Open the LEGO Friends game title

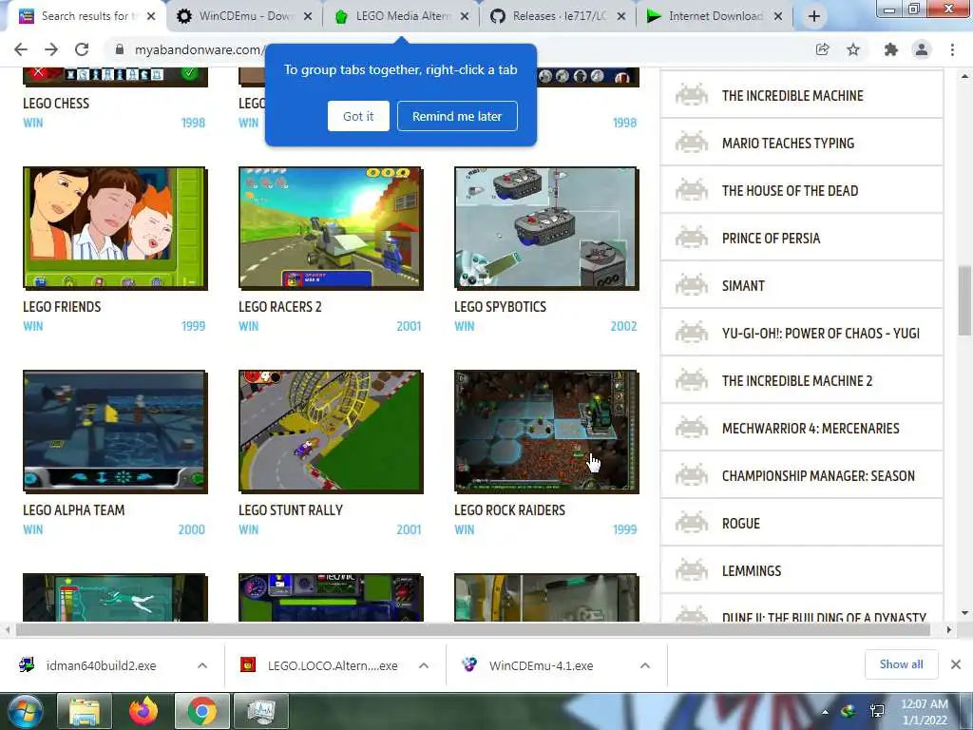(62, 307)
